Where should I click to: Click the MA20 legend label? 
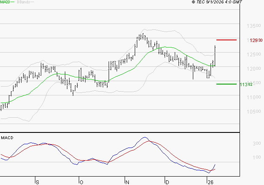coord(5,2)
